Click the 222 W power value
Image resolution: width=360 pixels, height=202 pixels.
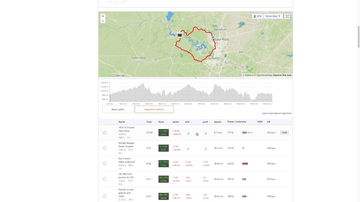pos(231,164)
